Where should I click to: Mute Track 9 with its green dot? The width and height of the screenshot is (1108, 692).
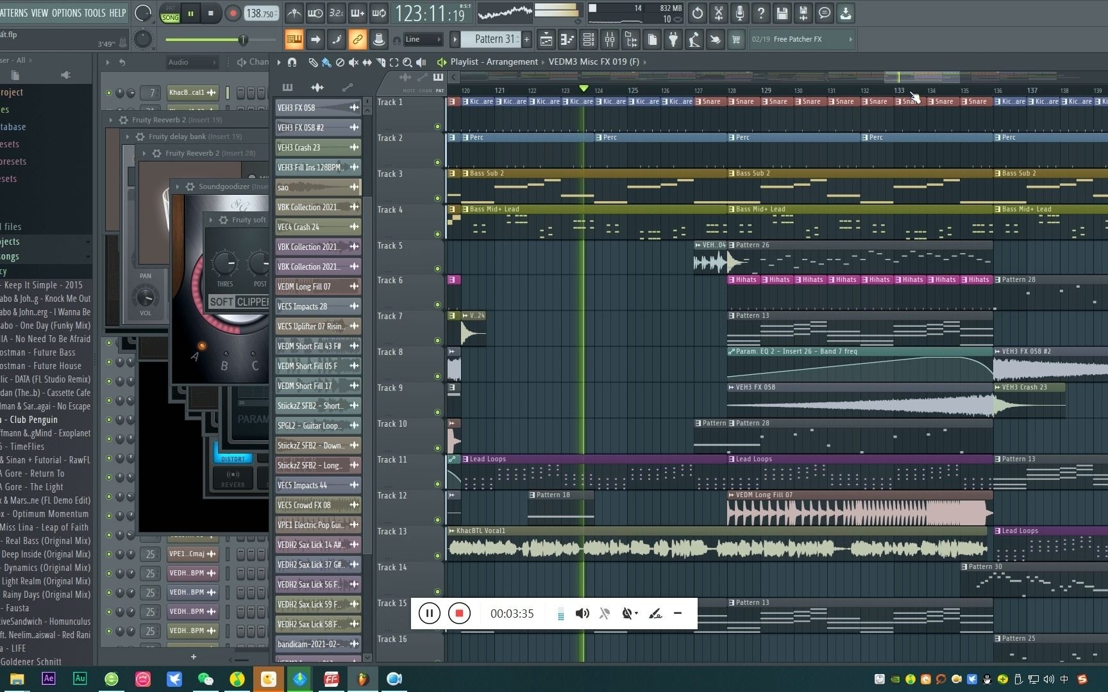(438, 412)
